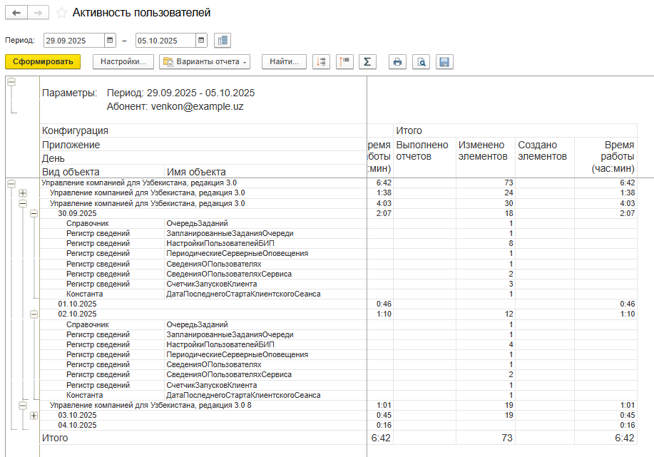Click the expand all groups icon
Viewport: 654px width, 457px height.
click(x=321, y=62)
